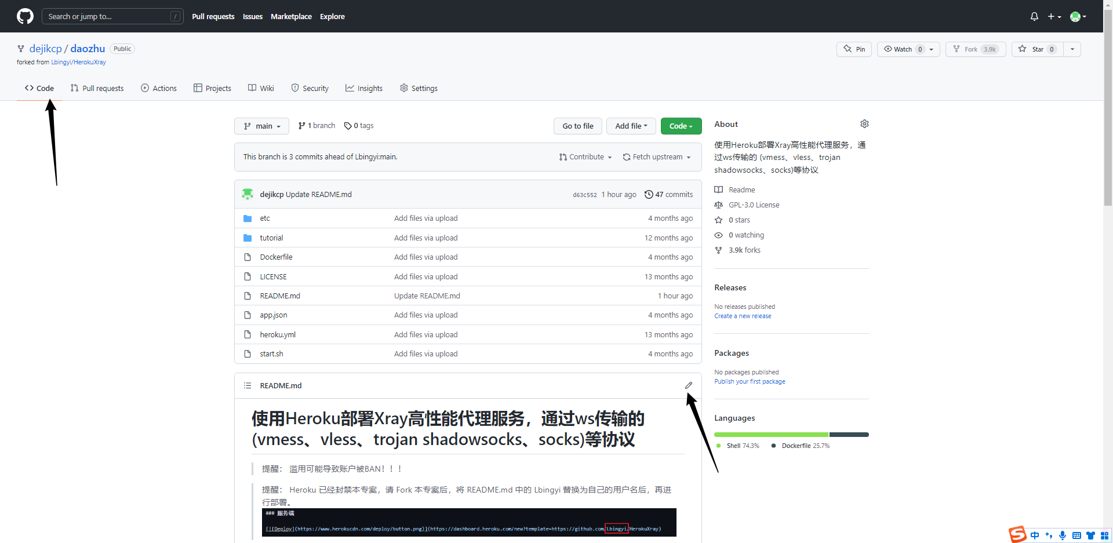Open the etc folder
This screenshot has width=1113, height=543.
click(265, 218)
